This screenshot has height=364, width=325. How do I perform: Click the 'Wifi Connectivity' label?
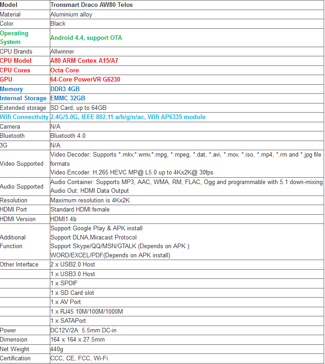24,117
